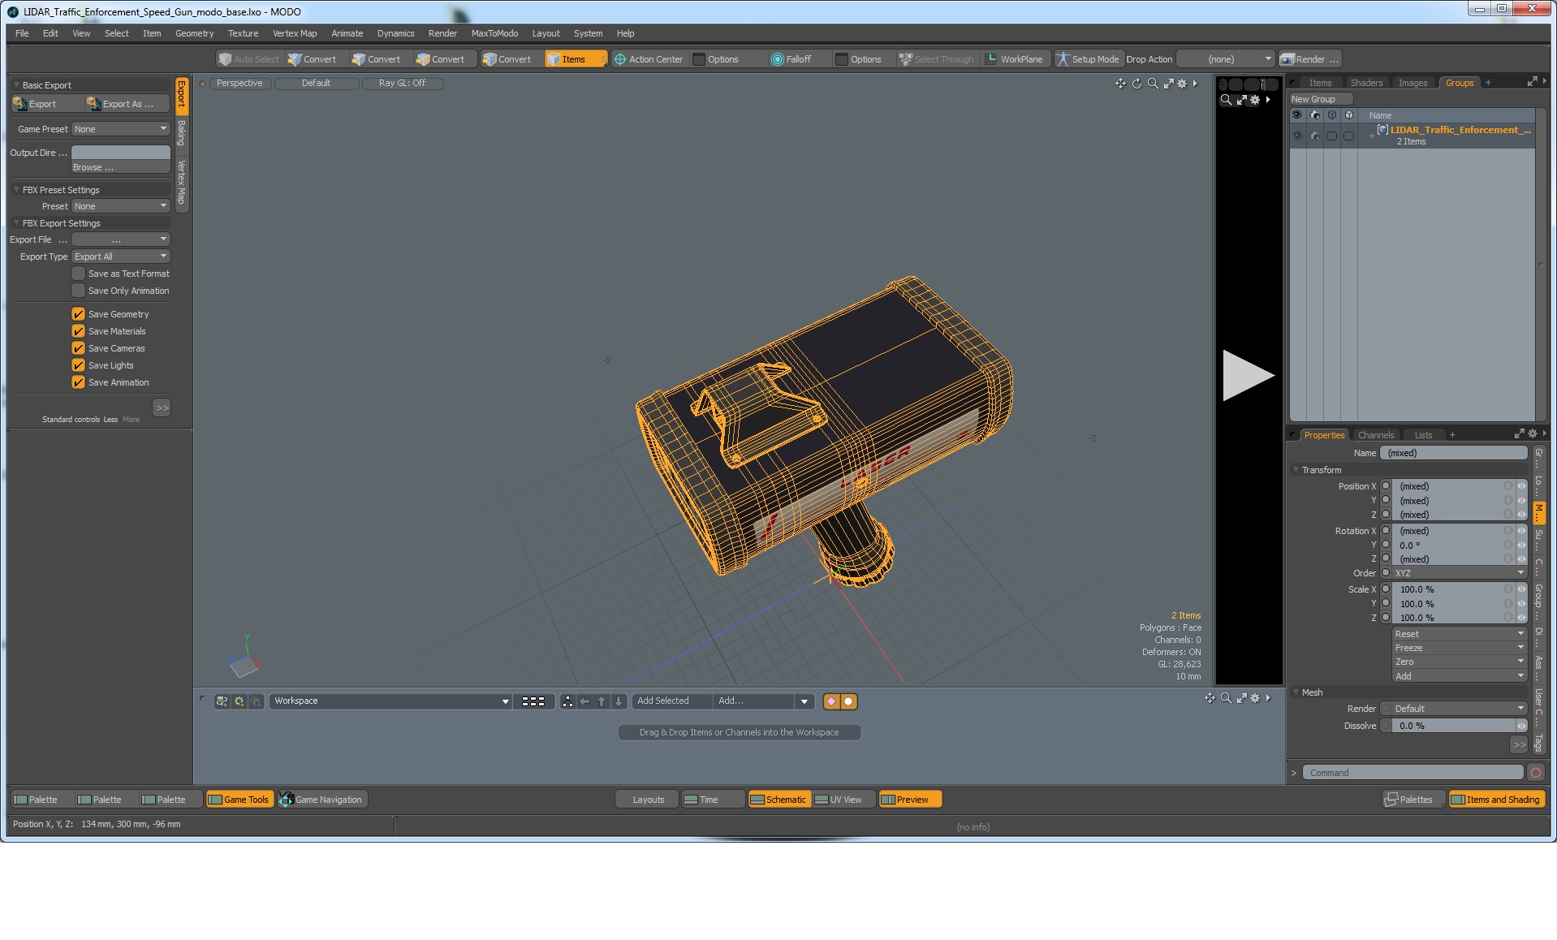Open the Reset transform dropdown

(x=1459, y=634)
